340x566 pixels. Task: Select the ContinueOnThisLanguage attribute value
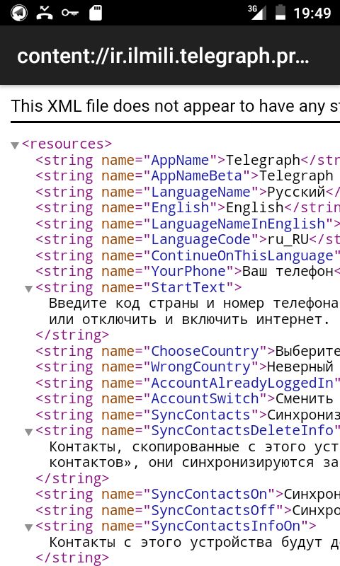click(242, 255)
